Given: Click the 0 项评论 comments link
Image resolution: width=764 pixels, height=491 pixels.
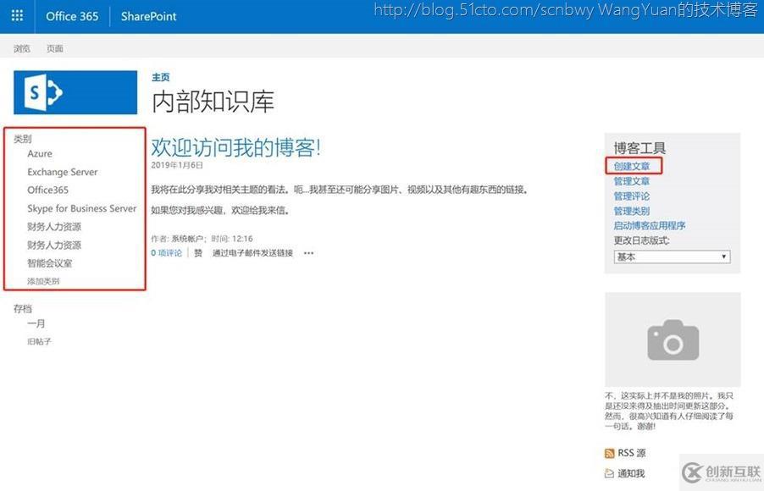Looking at the screenshot, I should [x=166, y=253].
